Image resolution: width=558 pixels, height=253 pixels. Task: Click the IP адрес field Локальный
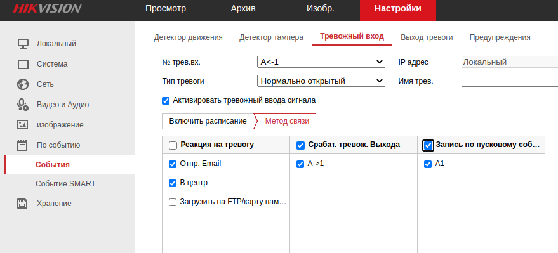[x=510, y=62]
